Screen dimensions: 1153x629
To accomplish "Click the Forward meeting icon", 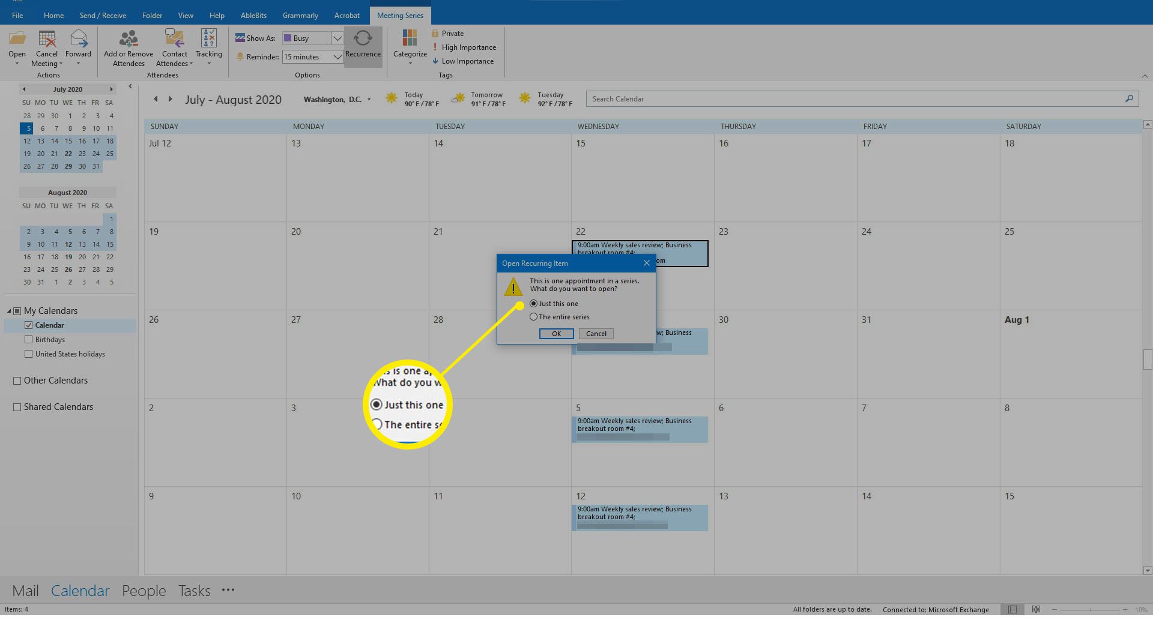I will [79, 38].
